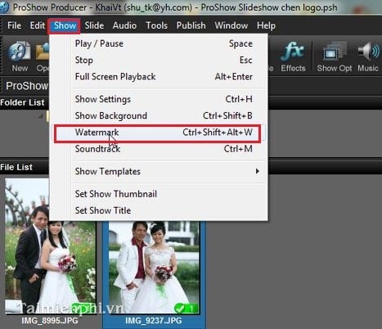
Task: Open the Tools menu
Action: (156, 25)
